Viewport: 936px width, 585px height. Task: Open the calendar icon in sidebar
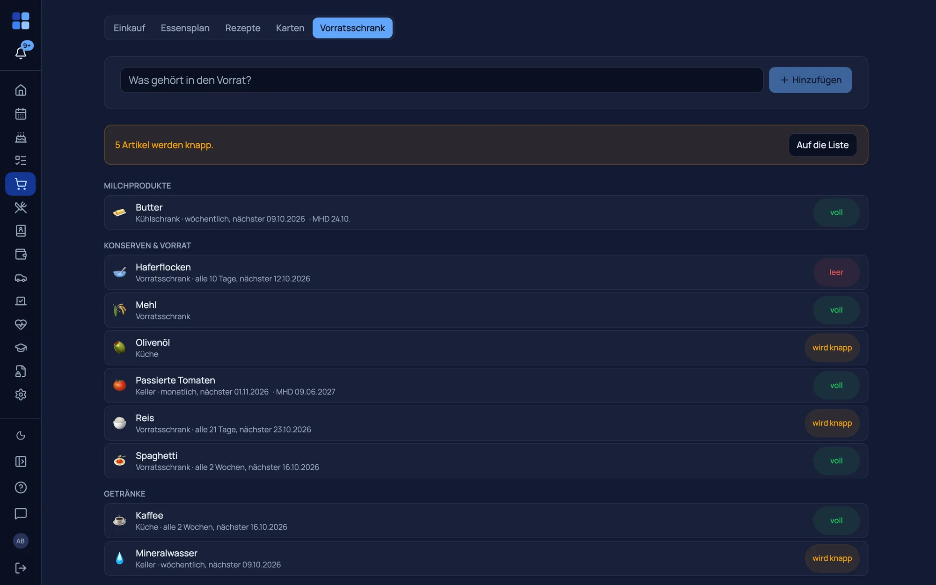pos(21,114)
